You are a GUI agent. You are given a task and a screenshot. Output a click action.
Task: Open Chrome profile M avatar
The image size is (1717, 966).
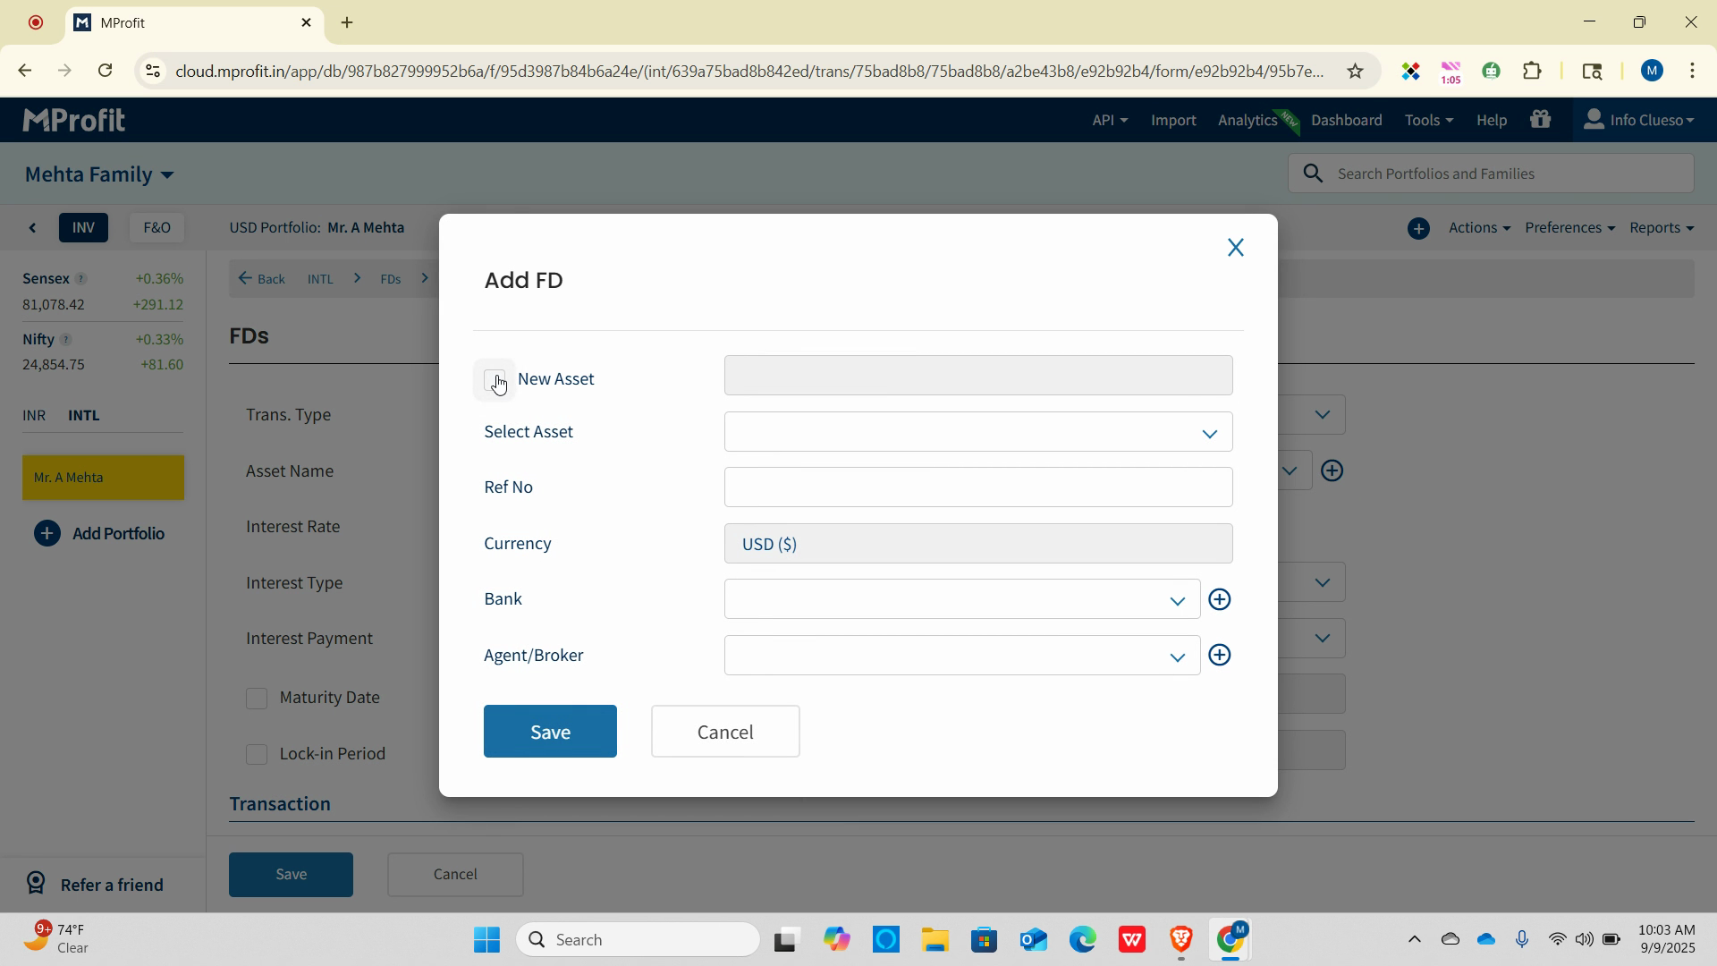point(1651,71)
